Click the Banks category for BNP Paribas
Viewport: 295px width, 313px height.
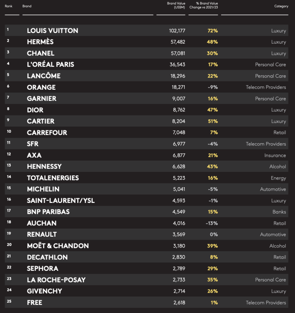[279, 212]
